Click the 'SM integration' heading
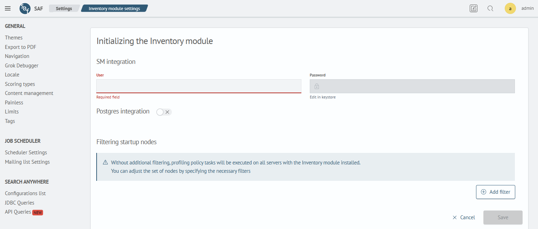Viewport: 538px width, 229px height. tap(116, 62)
